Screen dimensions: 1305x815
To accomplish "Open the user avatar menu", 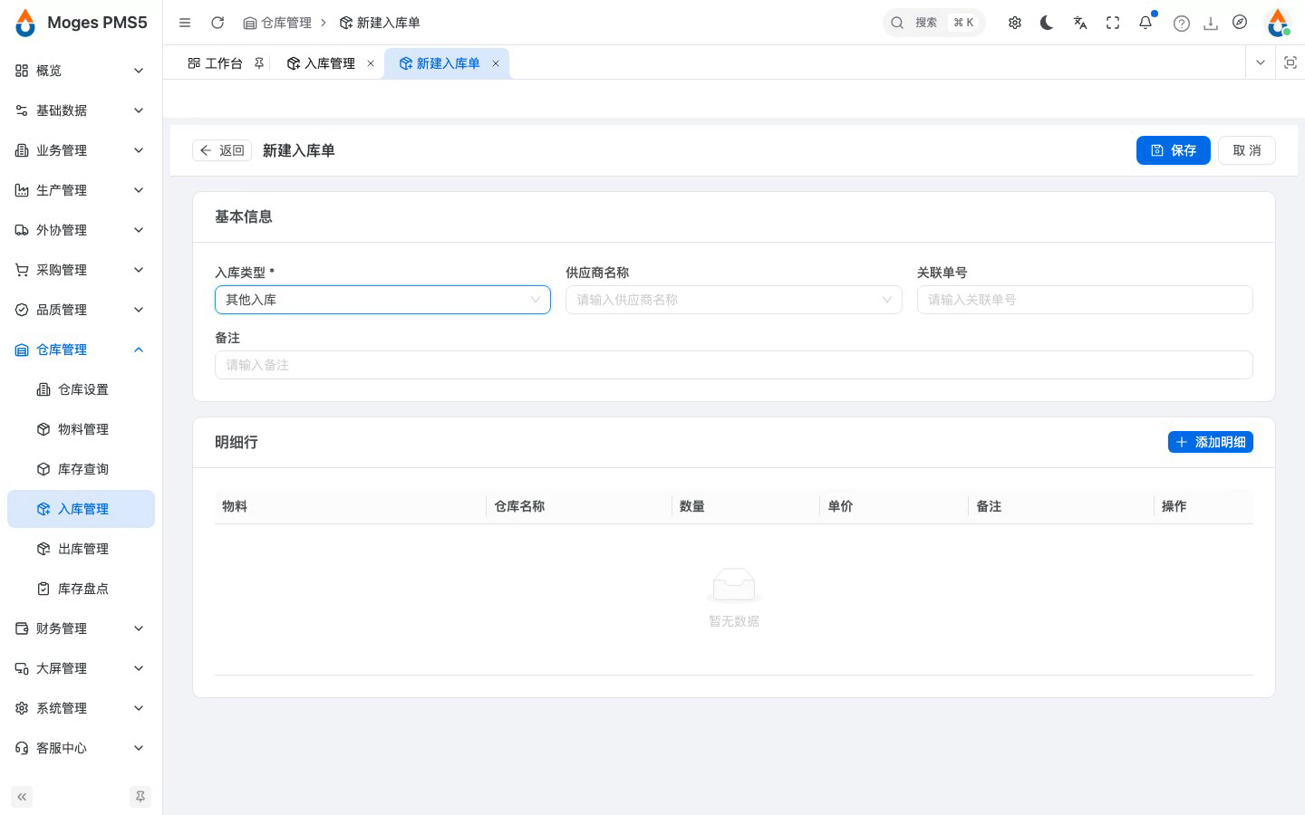I will coord(1279,23).
